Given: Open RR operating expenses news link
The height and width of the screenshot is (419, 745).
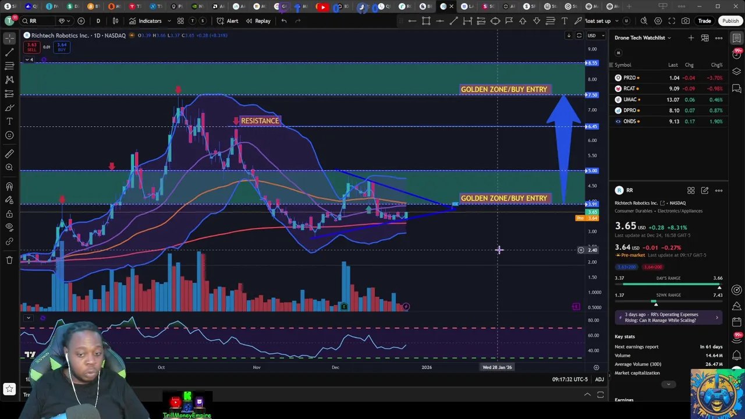Looking at the screenshot, I should (x=668, y=317).
